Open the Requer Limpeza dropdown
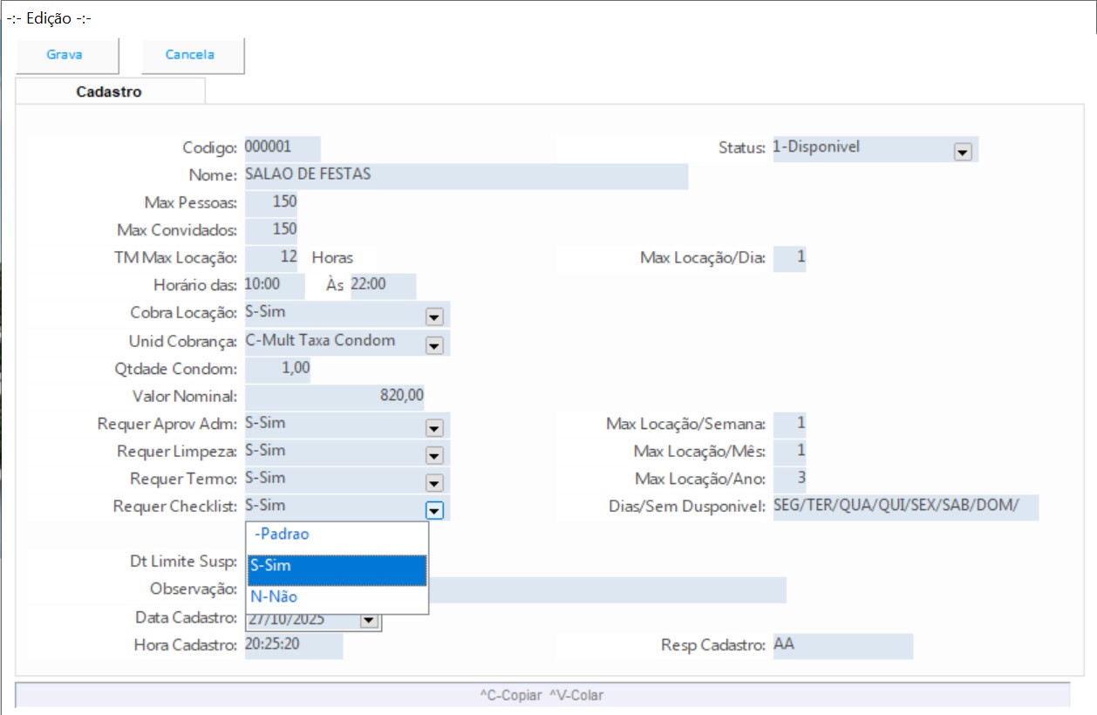Viewport: 1097px width, 715px height. pyautogui.click(x=434, y=455)
